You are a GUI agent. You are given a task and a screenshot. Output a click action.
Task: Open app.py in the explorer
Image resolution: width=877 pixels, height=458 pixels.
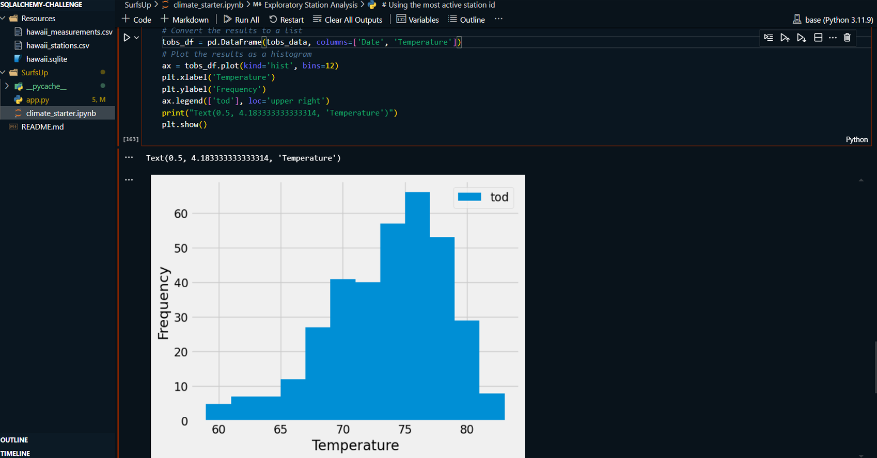(38, 100)
